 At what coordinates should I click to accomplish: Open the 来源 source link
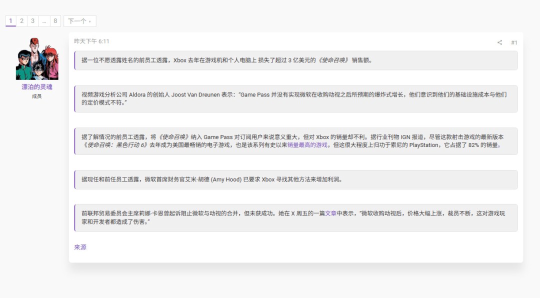[x=80, y=246]
